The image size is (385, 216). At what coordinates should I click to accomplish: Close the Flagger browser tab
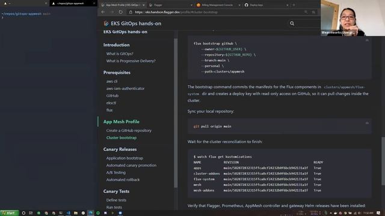[x=191, y=5]
